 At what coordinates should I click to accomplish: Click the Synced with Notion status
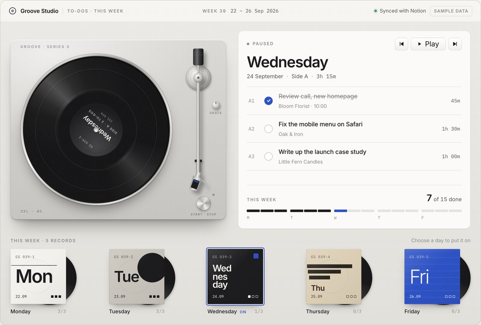tap(400, 11)
